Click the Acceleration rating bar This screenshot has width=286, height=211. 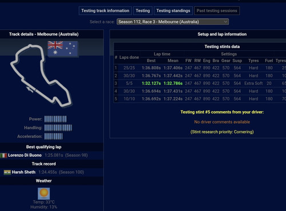(54, 136)
